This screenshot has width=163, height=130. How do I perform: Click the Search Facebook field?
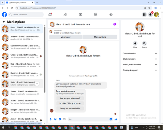click(x=26, y=15)
